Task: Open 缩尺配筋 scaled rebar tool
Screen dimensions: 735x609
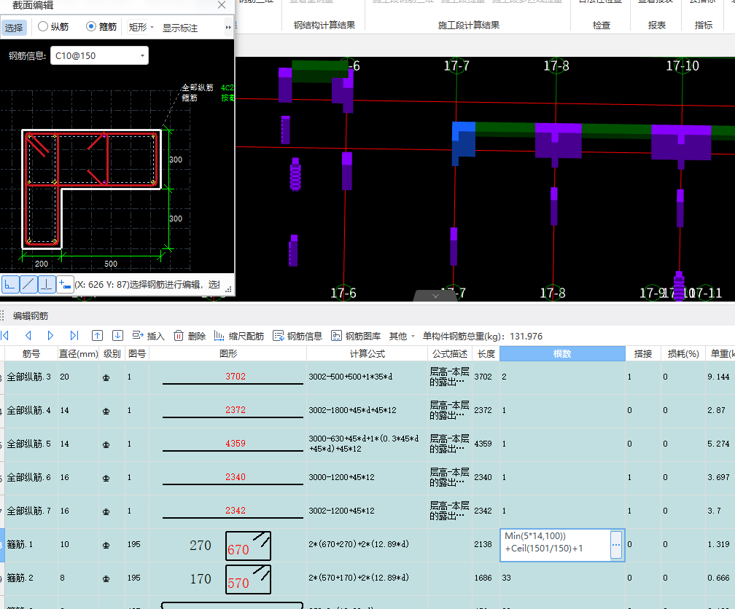Action: pyautogui.click(x=239, y=336)
